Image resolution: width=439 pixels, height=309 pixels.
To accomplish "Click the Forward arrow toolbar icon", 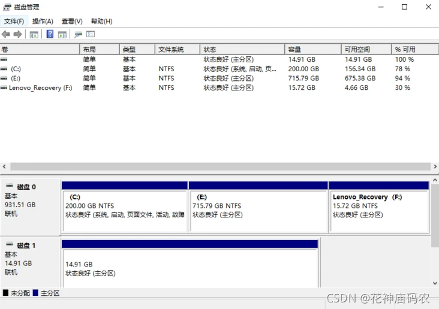I will [x=17, y=34].
